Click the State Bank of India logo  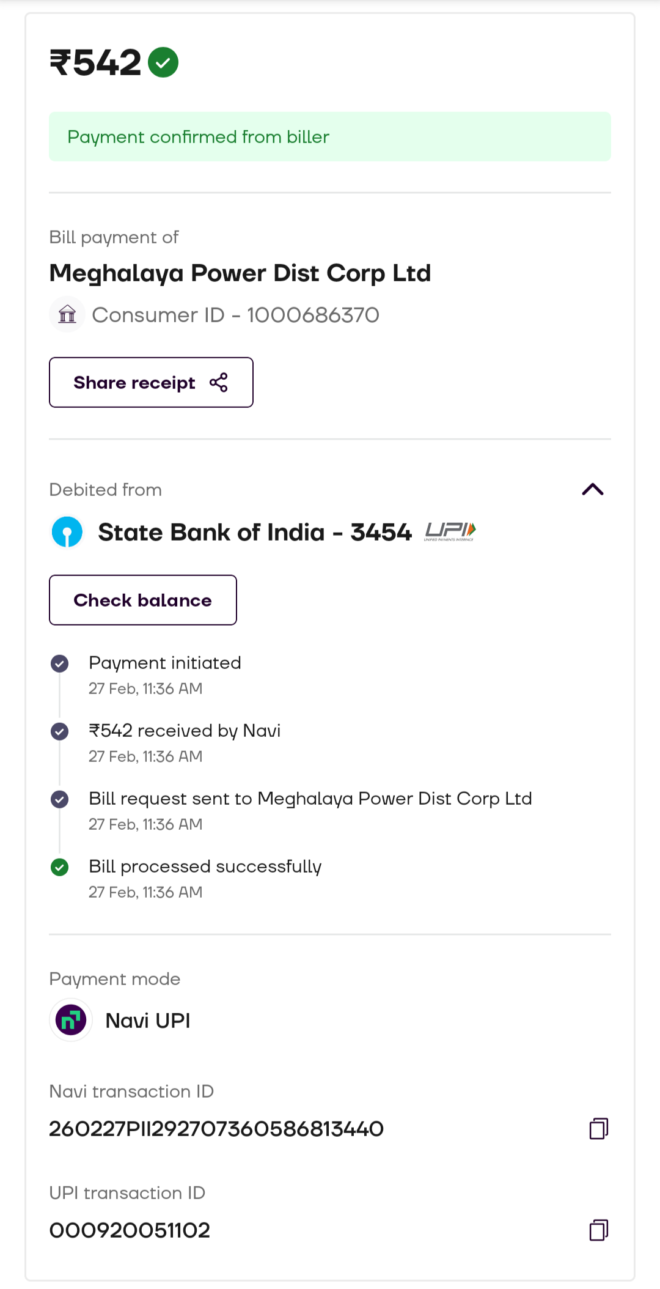[67, 532]
